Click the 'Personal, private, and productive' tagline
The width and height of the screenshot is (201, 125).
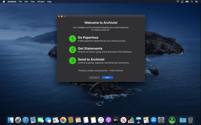[x=101, y=70]
